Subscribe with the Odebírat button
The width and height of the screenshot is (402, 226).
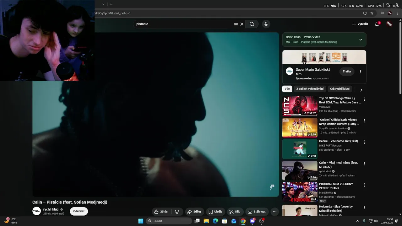[79, 211]
